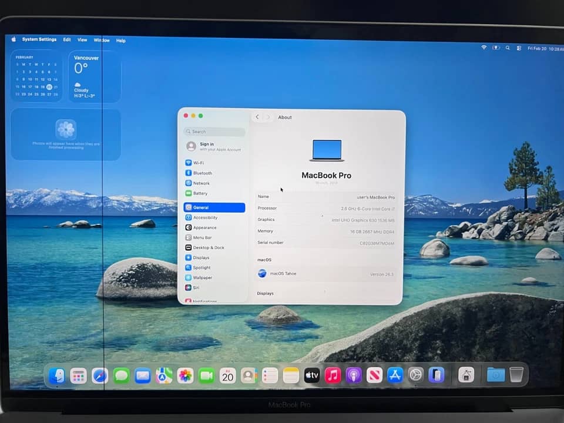This screenshot has width=564, height=423.
Task: Open Displays settings in sidebar
Action: [x=214, y=257]
